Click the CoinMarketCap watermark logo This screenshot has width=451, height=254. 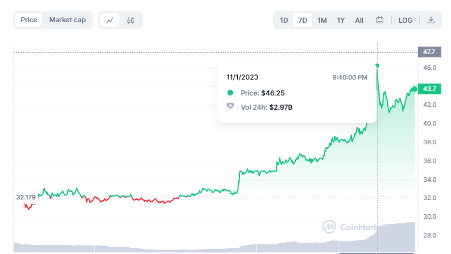329,227
